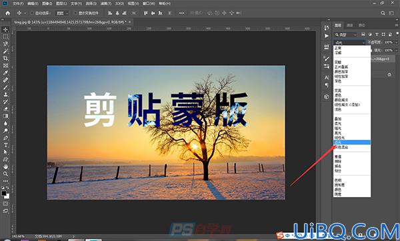400x241 pixels.
Task: Switch to the 通道 tab
Action: [350, 25]
